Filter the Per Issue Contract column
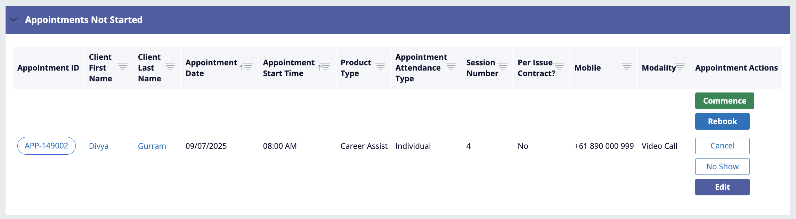This screenshot has height=219, width=796. (x=559, y=67)
